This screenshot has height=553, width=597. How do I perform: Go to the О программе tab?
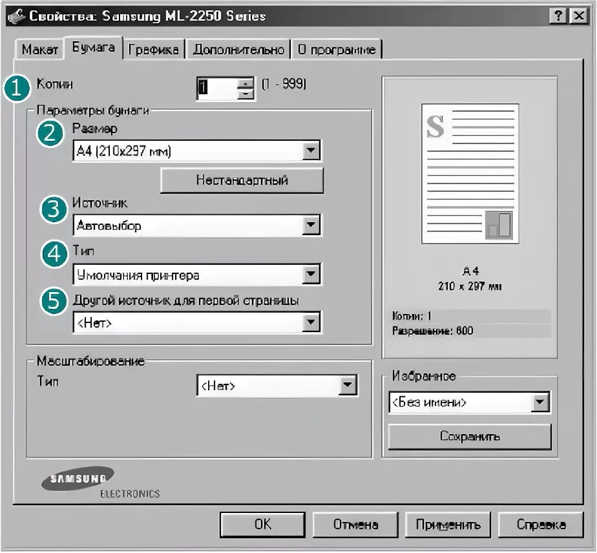(337, 50)
